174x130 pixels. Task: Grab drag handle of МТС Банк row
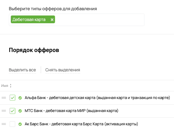click(x=4, y=111)
